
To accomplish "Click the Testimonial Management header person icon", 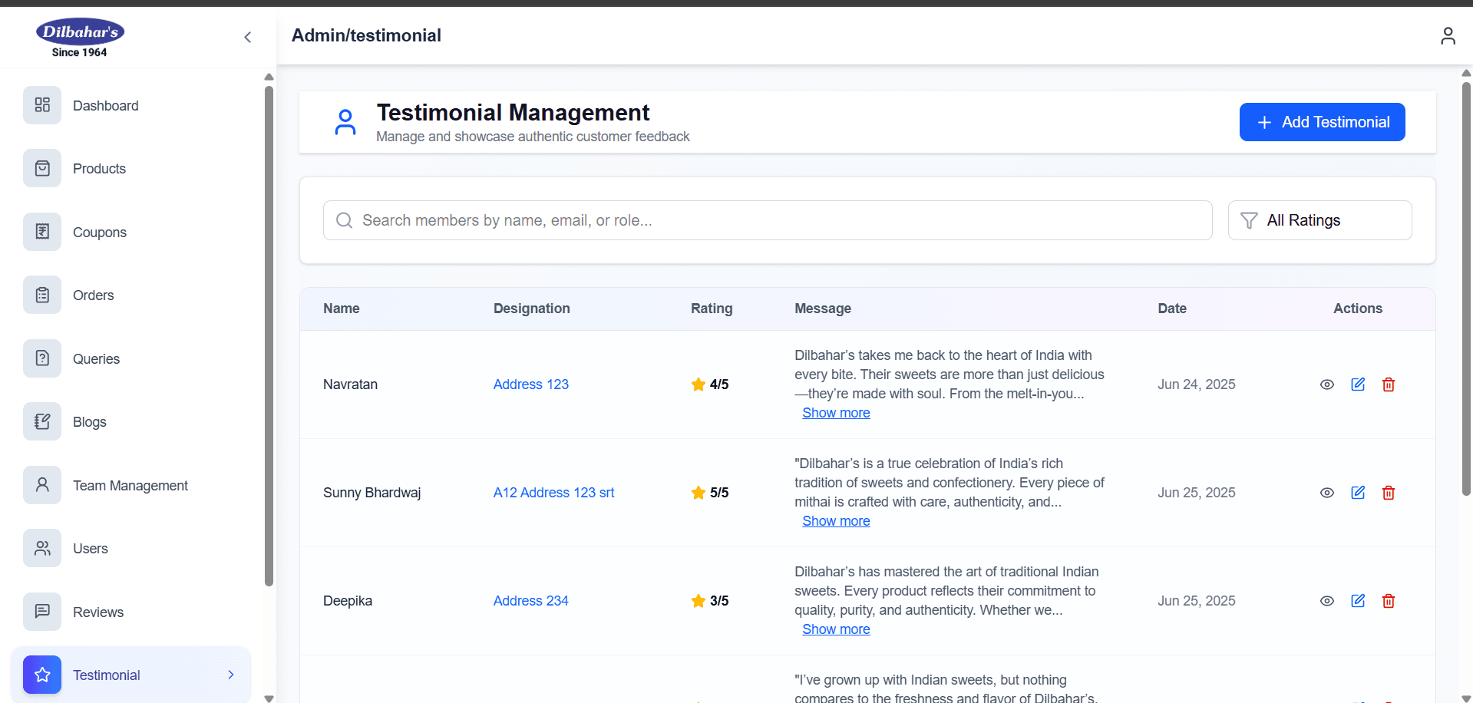I will pyautogui.click(x=345, y=122).
